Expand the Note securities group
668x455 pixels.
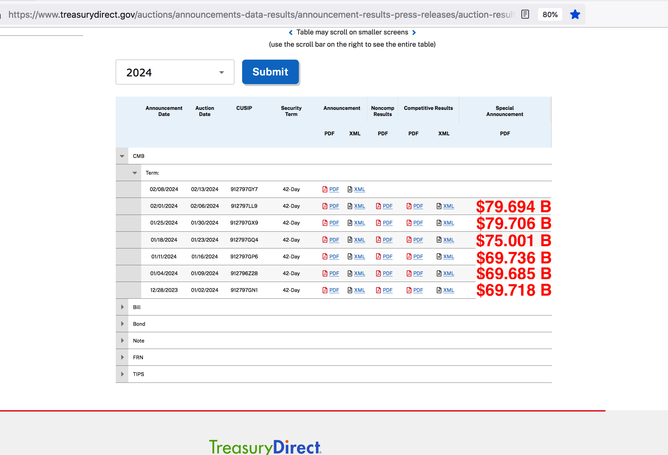pos(123,341)
